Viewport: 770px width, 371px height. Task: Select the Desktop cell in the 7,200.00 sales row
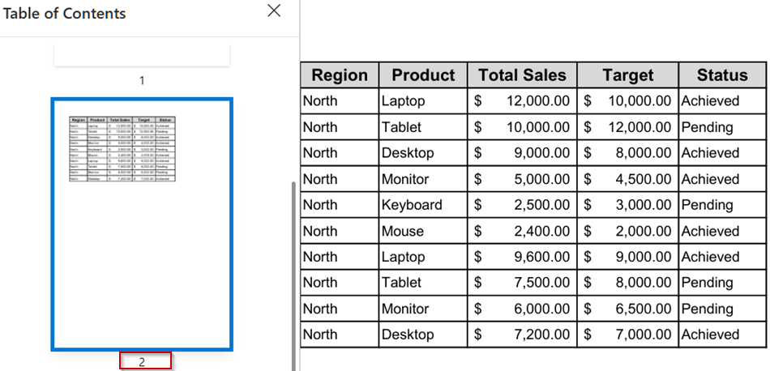(x=423, y=335)
